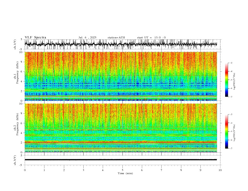Click inside the ch.1 spectrogram panel
The image size is (248, 191).
tap(121, 76)
